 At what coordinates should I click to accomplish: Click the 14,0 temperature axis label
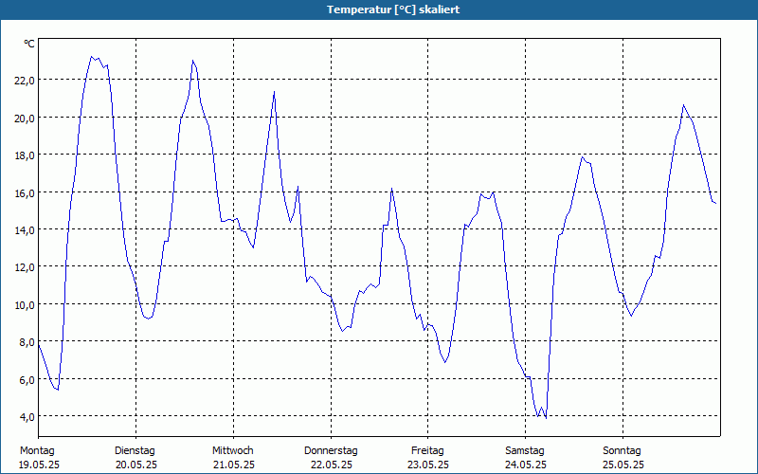(x=25, y=230)
